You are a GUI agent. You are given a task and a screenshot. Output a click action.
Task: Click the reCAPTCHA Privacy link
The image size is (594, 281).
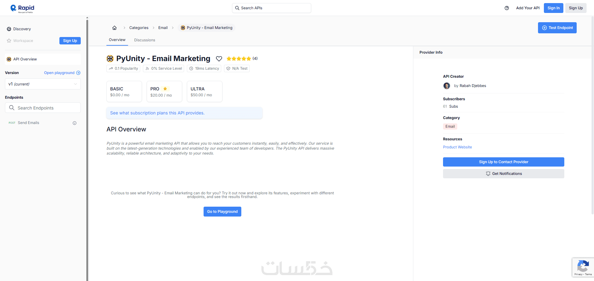[578, 274]
